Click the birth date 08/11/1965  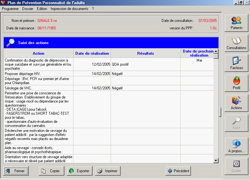tap(47, 28)
